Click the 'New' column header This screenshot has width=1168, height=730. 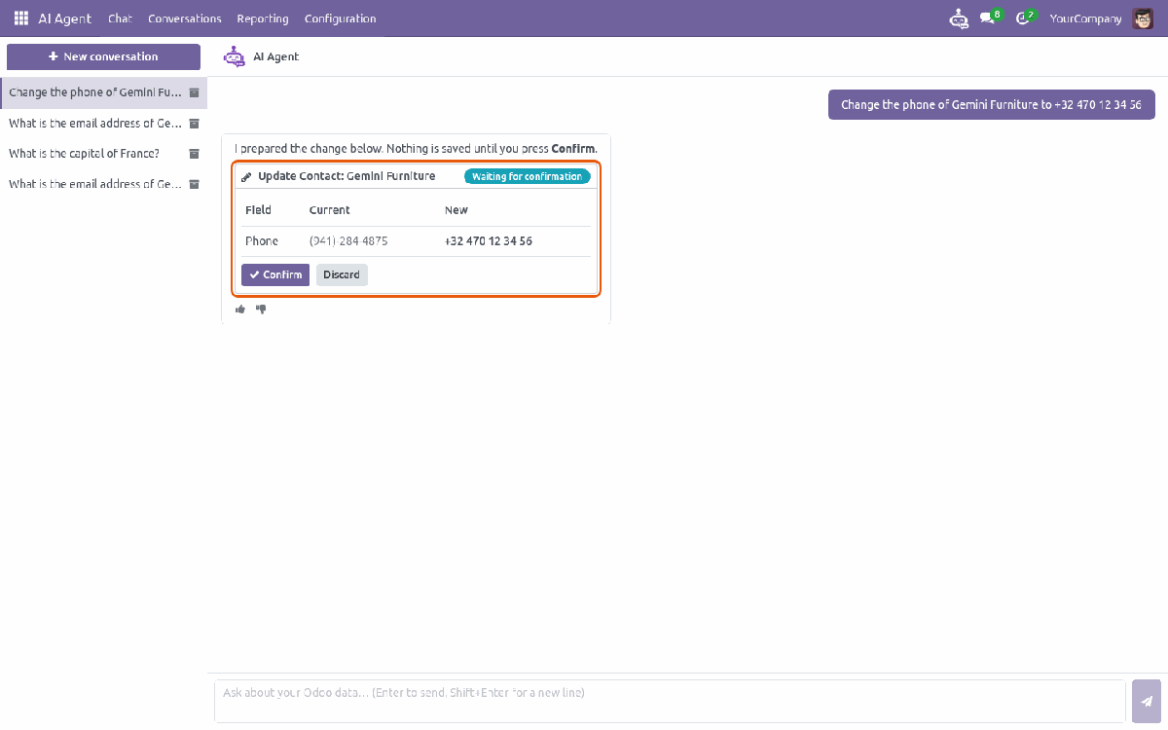[456, 210]
